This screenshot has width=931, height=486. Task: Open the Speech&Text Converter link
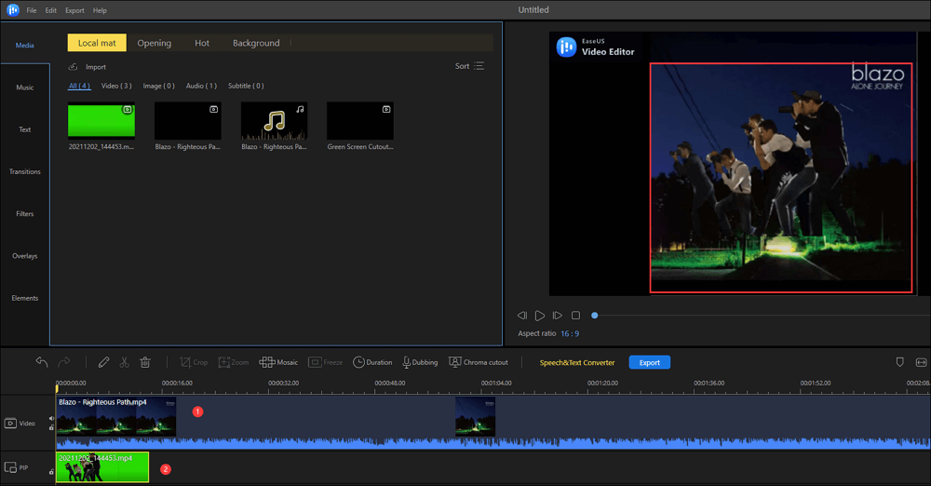point(577,362)
